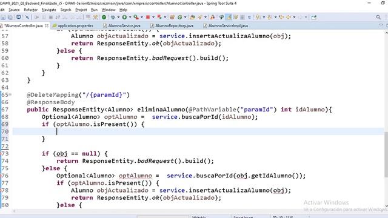Open the Project menu

pos(81,10)
